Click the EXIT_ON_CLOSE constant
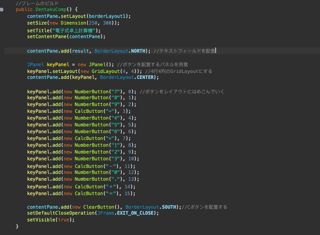 tap(135, 213)
